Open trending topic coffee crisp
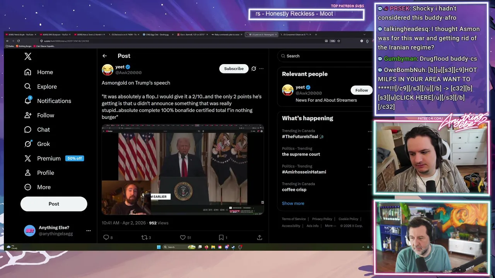This screenshot has width=495, height=278. point(294,190)
